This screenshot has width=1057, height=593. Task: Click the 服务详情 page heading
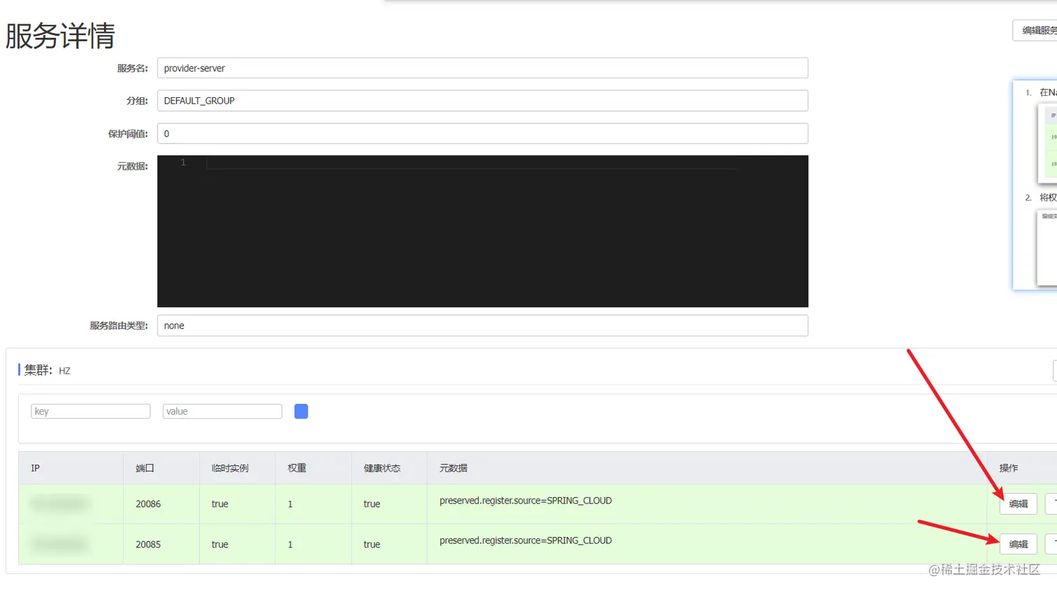coord(60,36)
